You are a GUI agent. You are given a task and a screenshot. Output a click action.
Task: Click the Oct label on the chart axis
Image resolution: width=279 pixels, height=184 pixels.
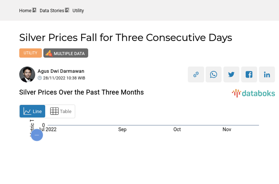point(177,129)
